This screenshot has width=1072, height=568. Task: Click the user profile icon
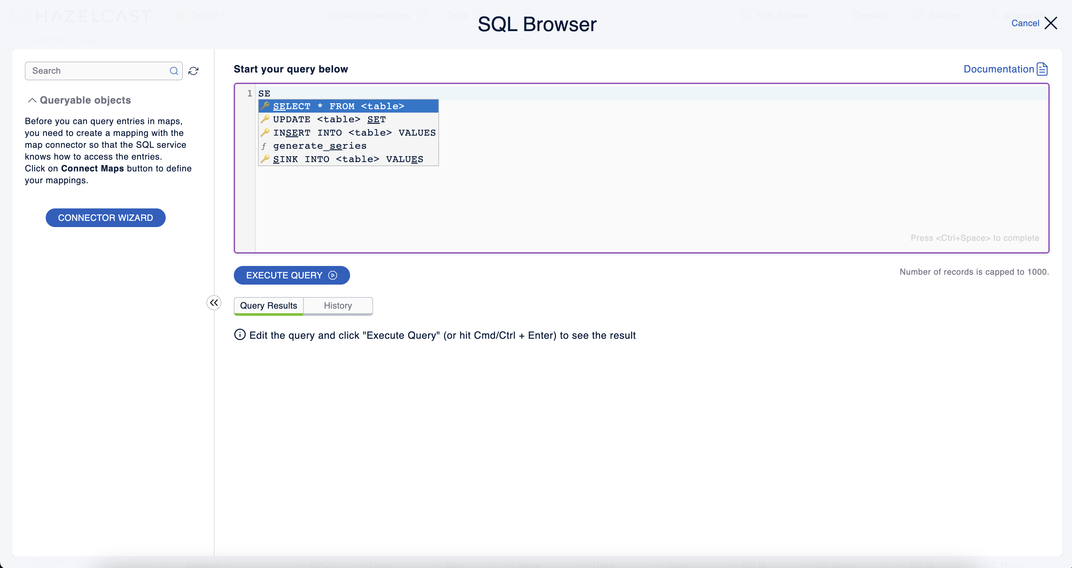point(993,16)
